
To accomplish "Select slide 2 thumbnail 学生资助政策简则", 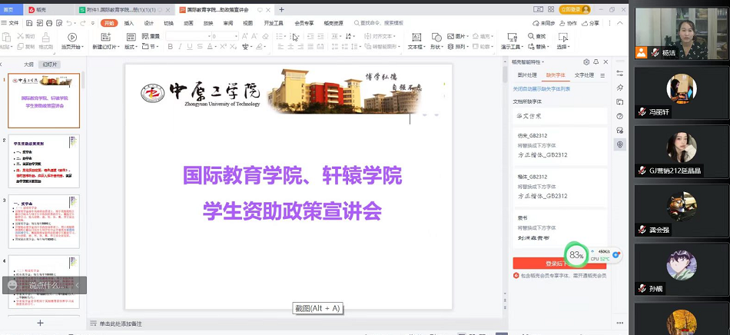I will pyautogui.click(x=44, y=161).
